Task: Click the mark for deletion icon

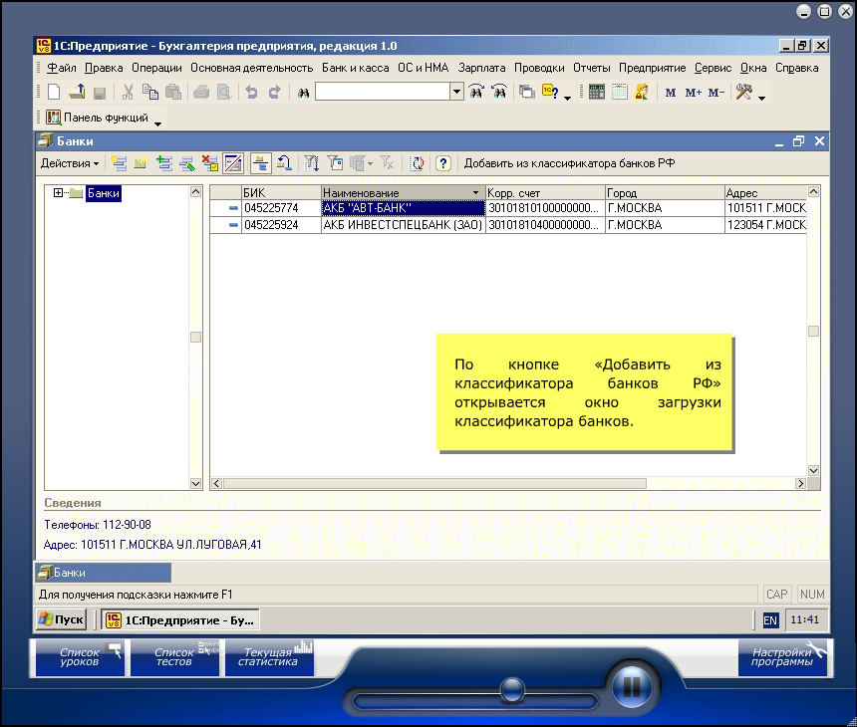Action: [210, 163]
